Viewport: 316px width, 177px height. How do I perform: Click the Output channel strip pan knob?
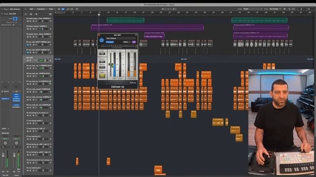click(16, 143)
